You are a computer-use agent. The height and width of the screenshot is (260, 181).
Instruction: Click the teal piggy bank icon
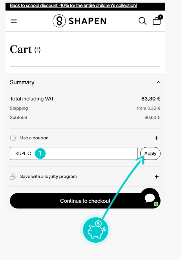click(x=96, y=230)
